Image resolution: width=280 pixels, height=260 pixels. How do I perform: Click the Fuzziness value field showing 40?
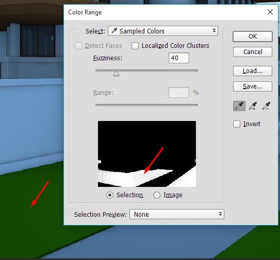coord(179,58)
